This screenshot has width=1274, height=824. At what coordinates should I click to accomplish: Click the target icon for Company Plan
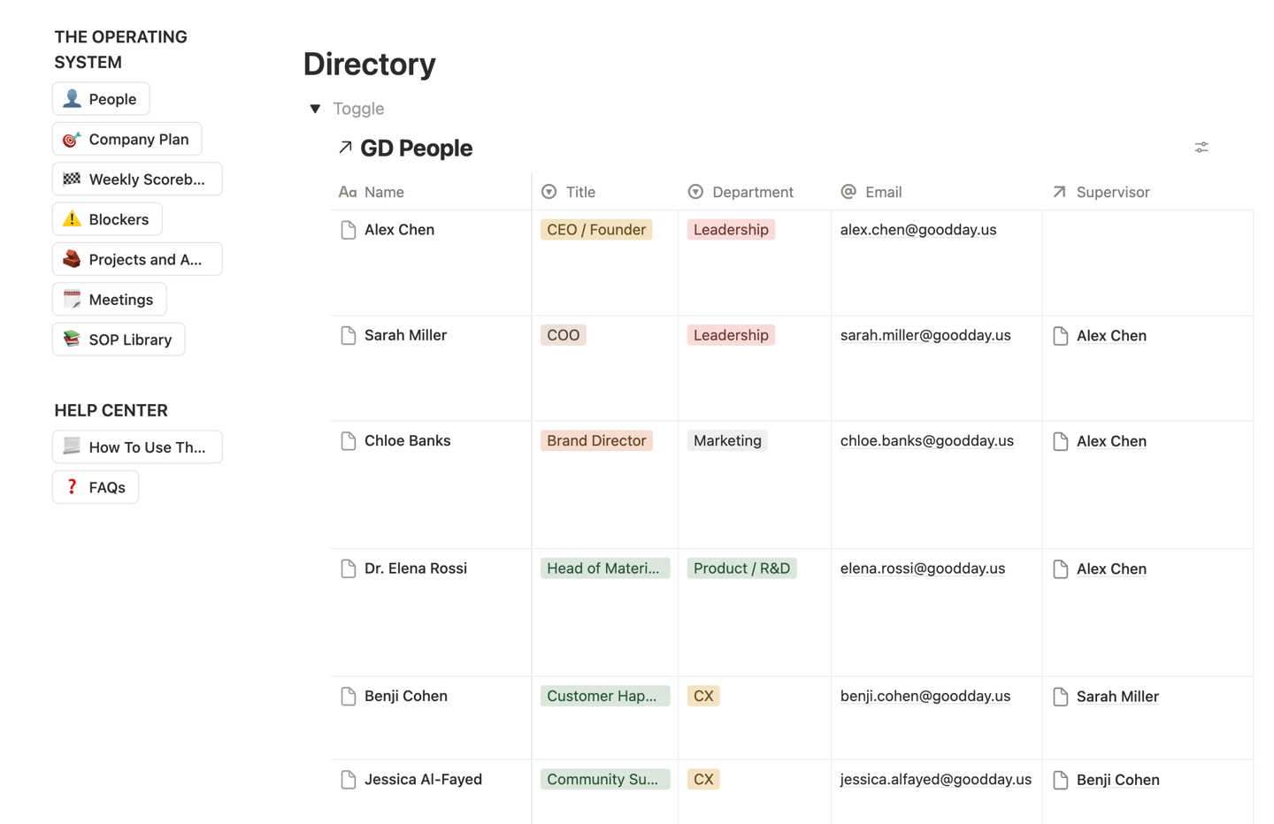click(x=72, y=140)
